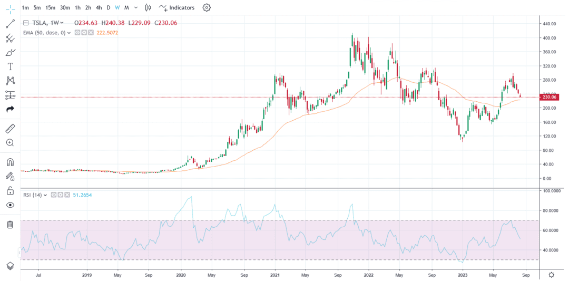Select the D daily timeframe
The width and height of the screenshot is (569, 281).
click(109, 7)
